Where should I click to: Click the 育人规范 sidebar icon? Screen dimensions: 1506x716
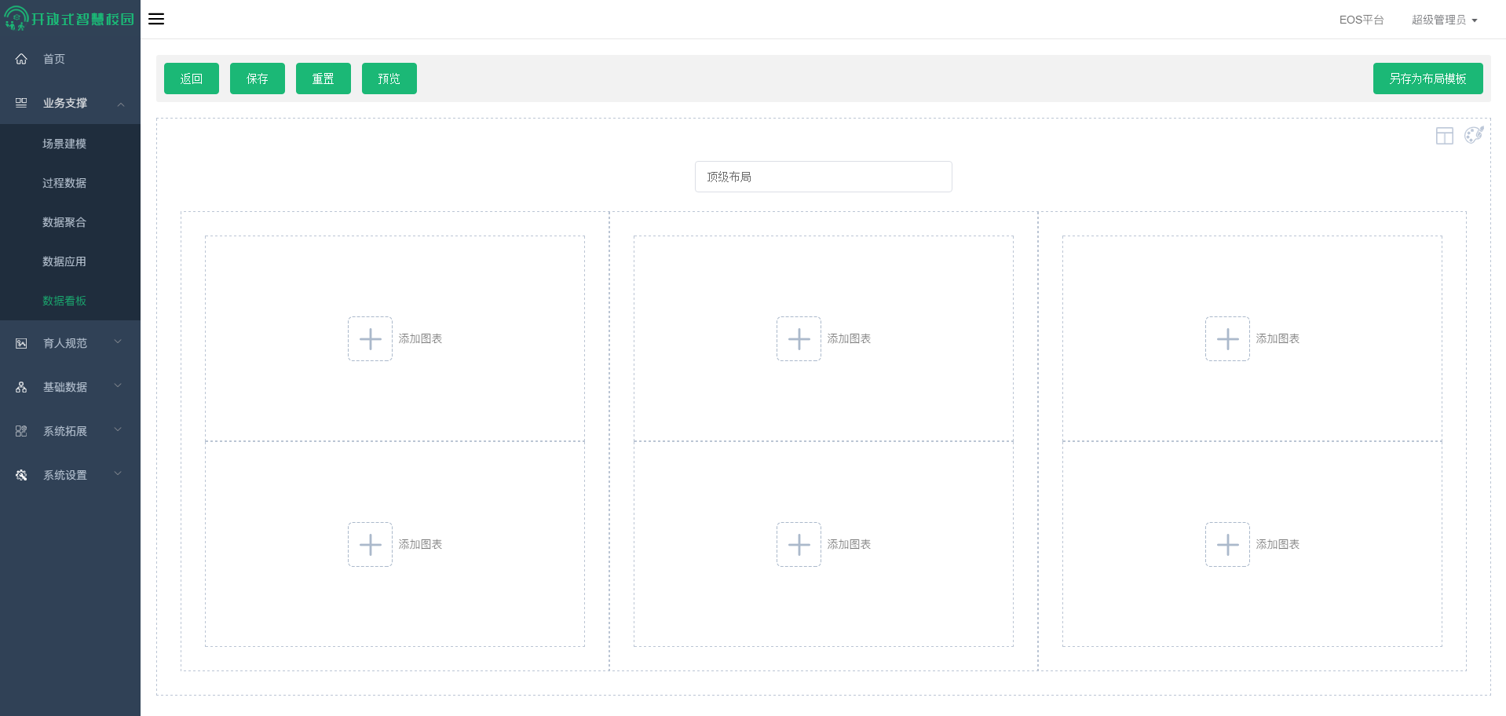tap(21, 343)
